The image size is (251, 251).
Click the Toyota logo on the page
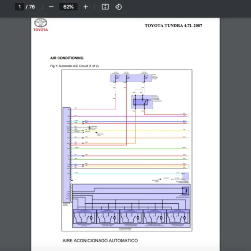click(41, 25)
